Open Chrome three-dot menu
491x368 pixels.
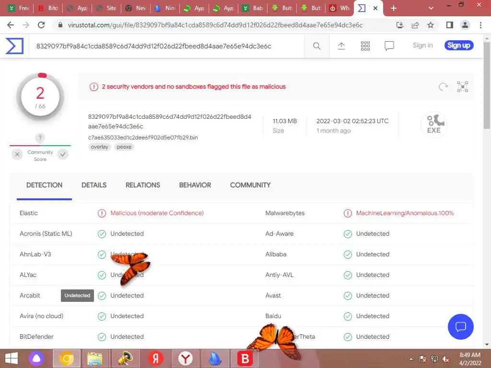coord(480,25)
